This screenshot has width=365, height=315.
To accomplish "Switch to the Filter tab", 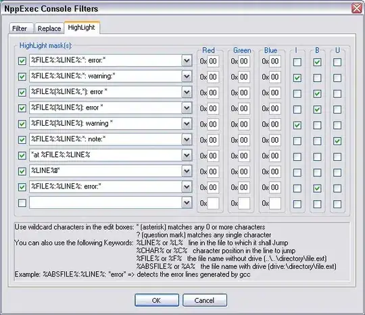I will click(x=20, y=28).
